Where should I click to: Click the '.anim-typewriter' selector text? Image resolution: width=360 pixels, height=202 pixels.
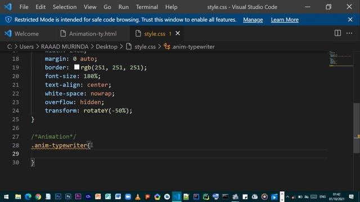pyautogui.click(x=59, y=145)
